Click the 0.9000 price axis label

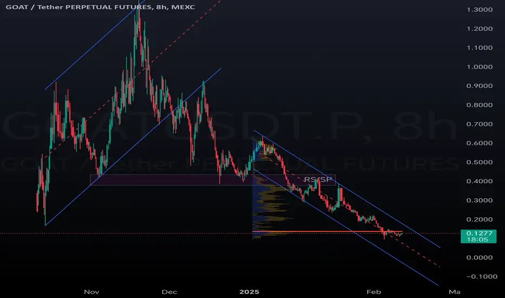pyautogui.click(x=480, y=86)
